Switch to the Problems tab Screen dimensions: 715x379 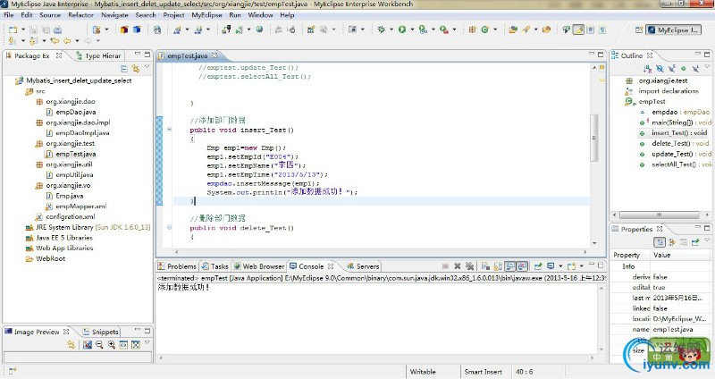(x=177, y=266)
